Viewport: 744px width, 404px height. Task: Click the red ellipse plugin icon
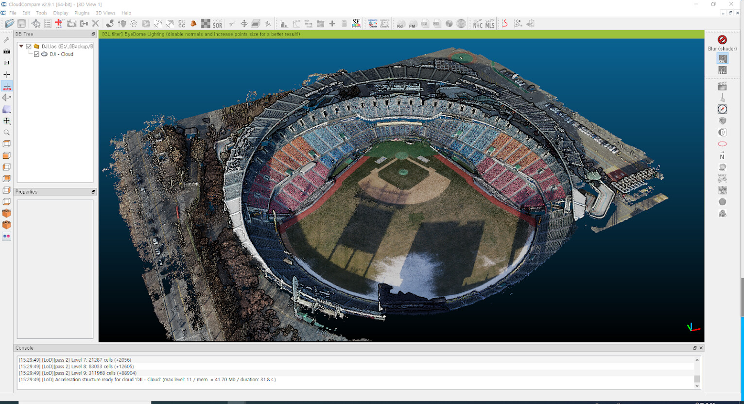(722, 144)
